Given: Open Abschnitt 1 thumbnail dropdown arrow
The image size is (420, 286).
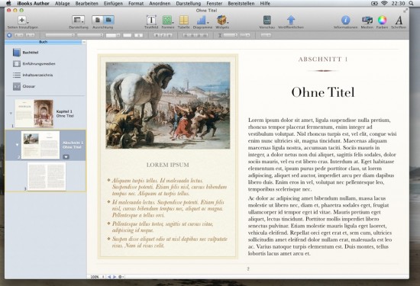Looking at the screenshot, I should 66,157.
